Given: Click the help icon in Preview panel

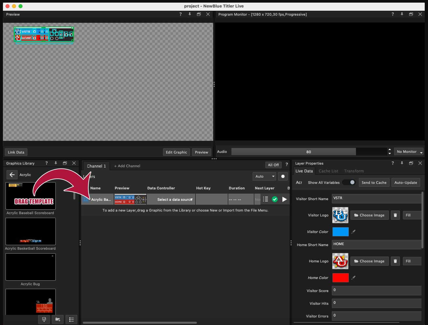Looking at the screenshot, I should point(180,14).
